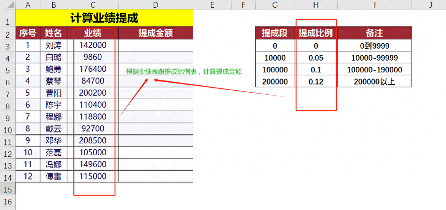Click the 序号 cell with value 12
This screenshot has height=210, width=446.
[28, 176]
